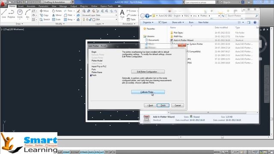Click the Explorer help icon
Screen dimensions: 274x154
point(255,22)
